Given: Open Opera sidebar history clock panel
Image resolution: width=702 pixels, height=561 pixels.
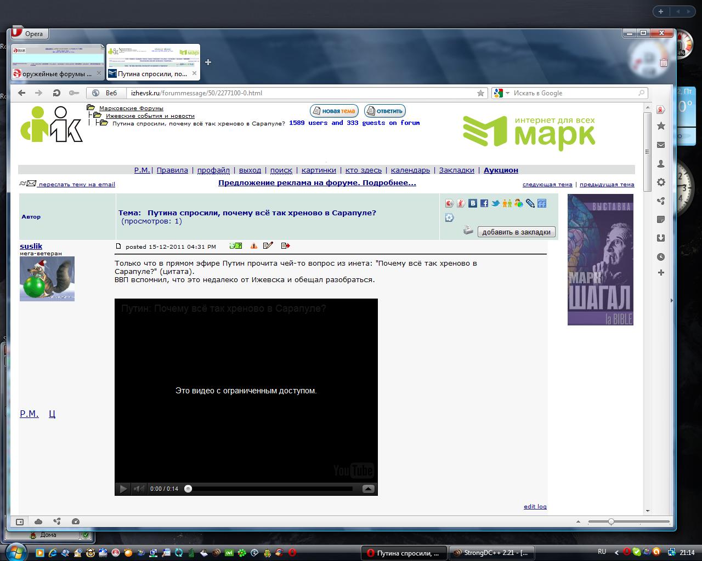Looking at the screenshot, I should click(x=661, y=256).
